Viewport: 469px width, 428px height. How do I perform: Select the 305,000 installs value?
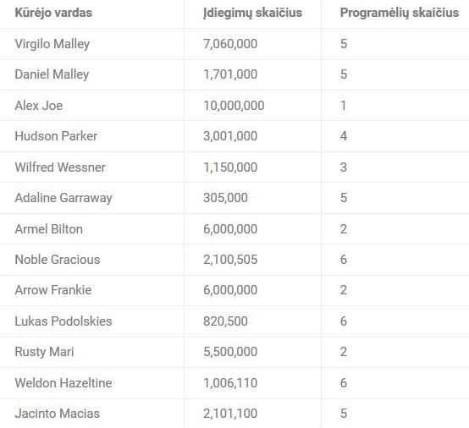point(225,198)
